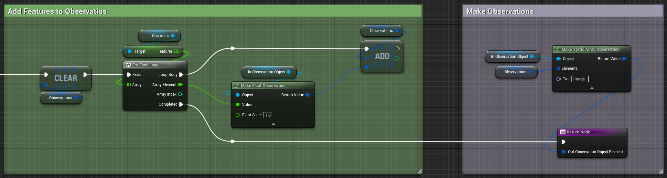The image size is (667, 178).
Task: Select In Observation Object node above Make Float
Action: pos(269,72)
